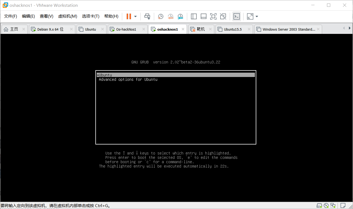Click the CD/DVD drive status icon
The width and height of the screenshot is (353, 209).
click(326, 205)
